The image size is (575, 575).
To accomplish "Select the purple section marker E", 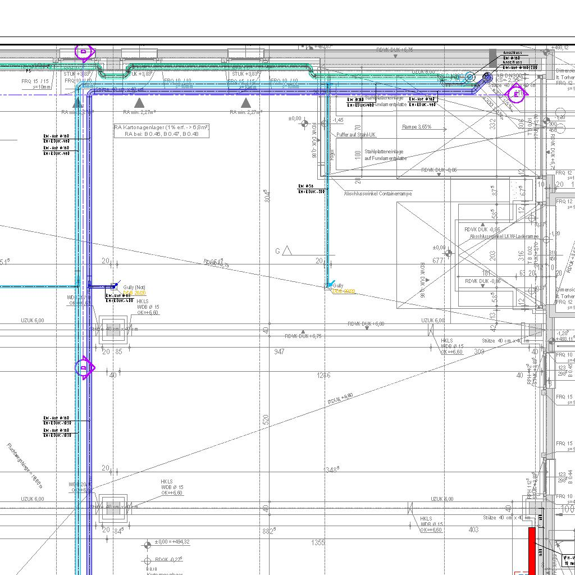I will point(517,94).
